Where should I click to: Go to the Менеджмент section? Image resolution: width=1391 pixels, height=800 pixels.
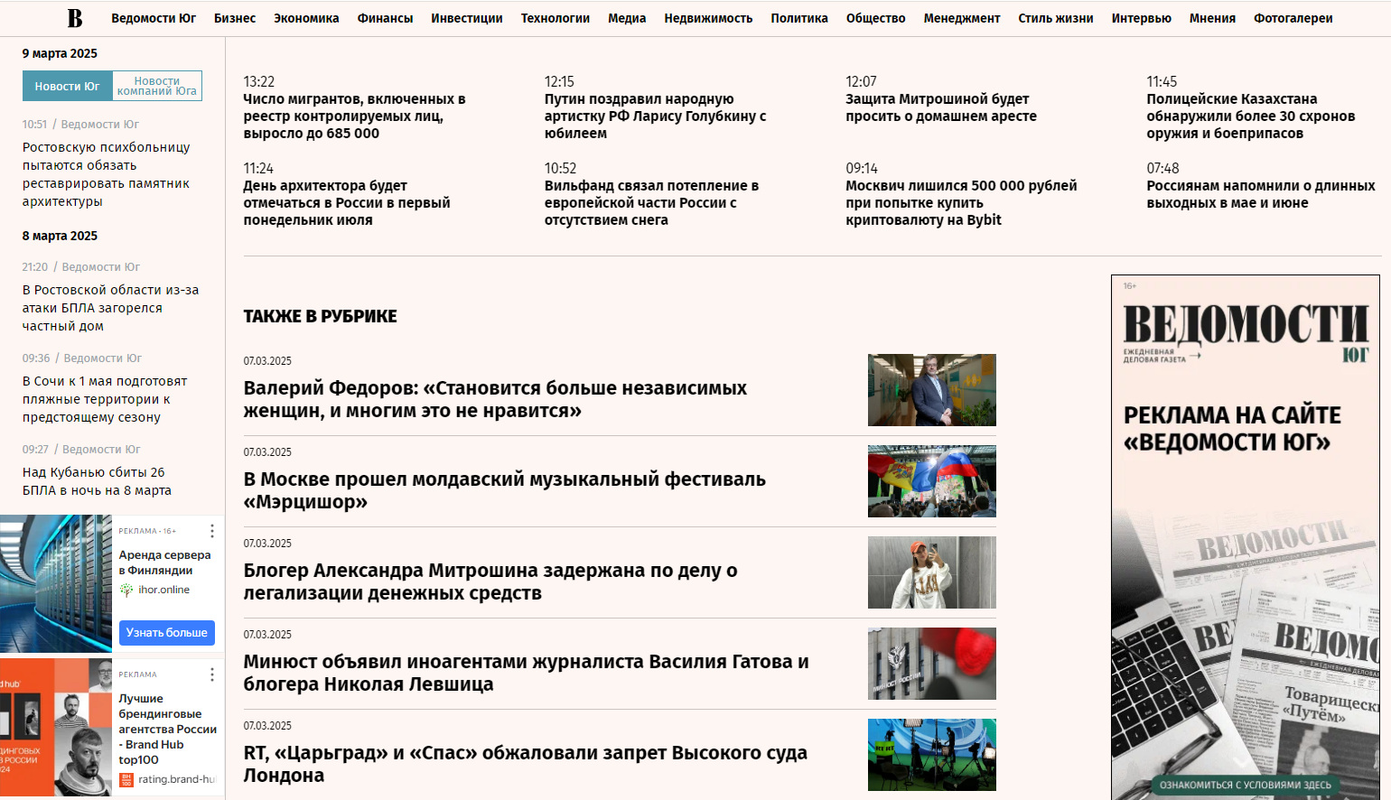(962, 18)
